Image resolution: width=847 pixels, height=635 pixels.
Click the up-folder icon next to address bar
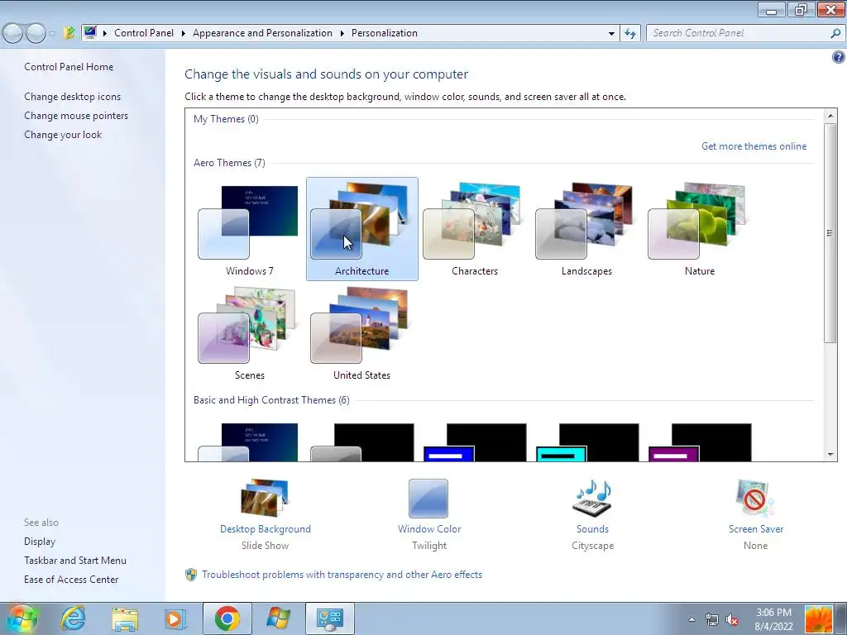69,33
